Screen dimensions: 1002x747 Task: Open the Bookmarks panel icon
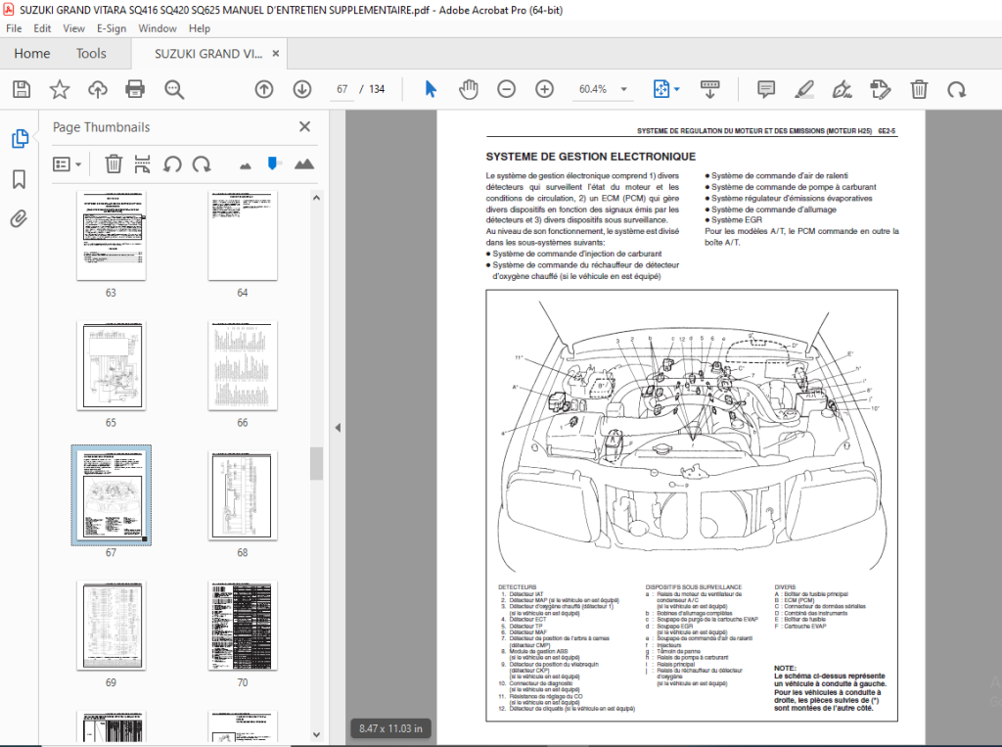[x=20, y=179]
